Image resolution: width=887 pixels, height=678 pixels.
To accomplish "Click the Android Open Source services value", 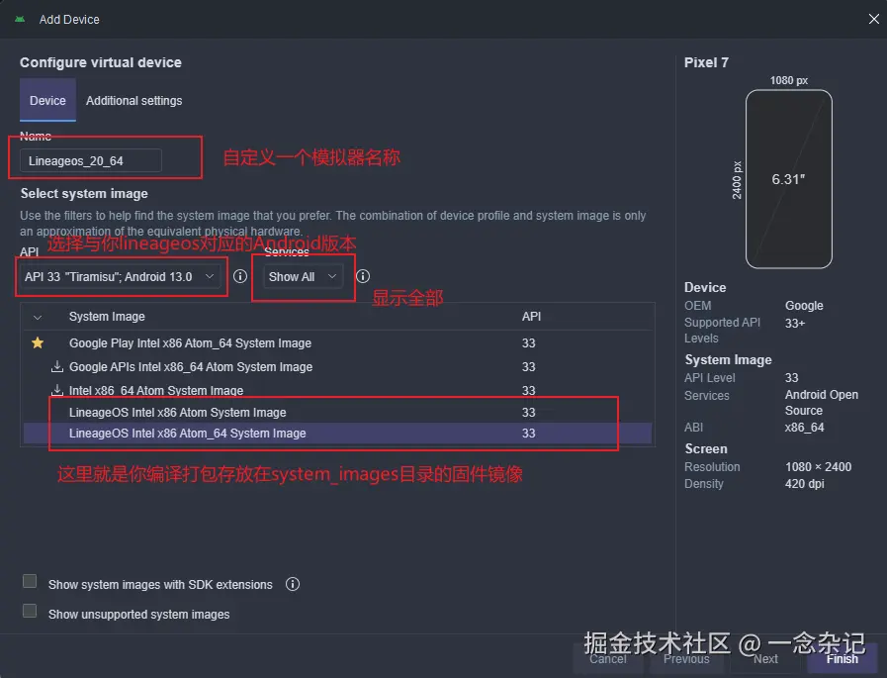I will [822, 402].
